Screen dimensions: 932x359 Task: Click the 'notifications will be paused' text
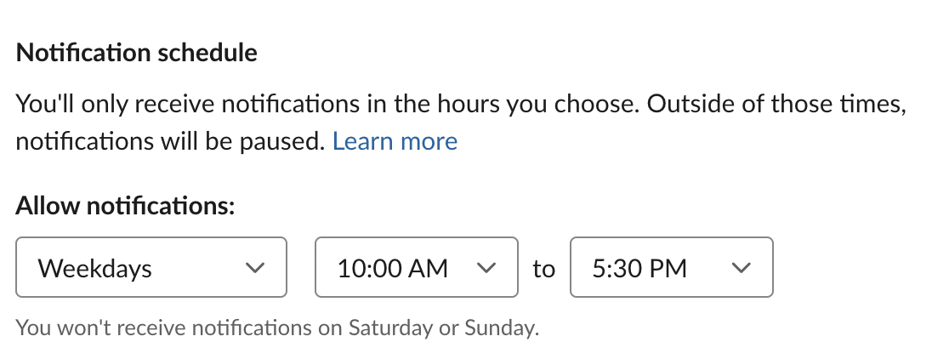(x=170, y=141)
